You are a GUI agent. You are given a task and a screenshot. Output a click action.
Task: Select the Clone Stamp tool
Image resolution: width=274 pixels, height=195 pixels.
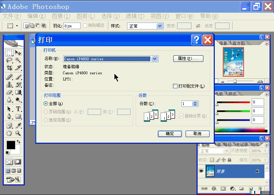click(x=9, y=84)
